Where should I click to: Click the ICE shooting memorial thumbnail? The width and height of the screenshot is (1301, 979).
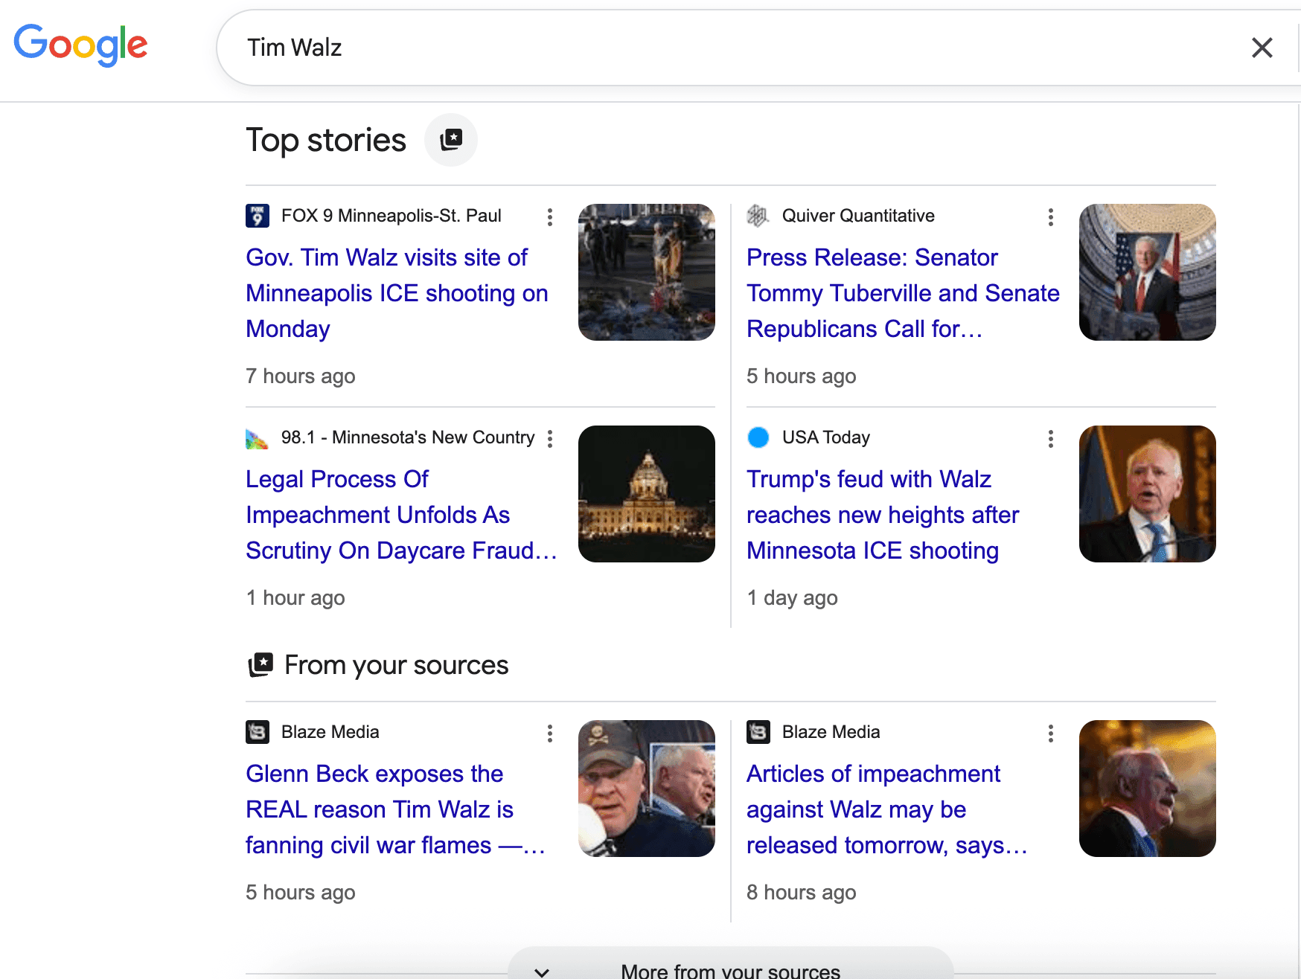tap(646, 272)
